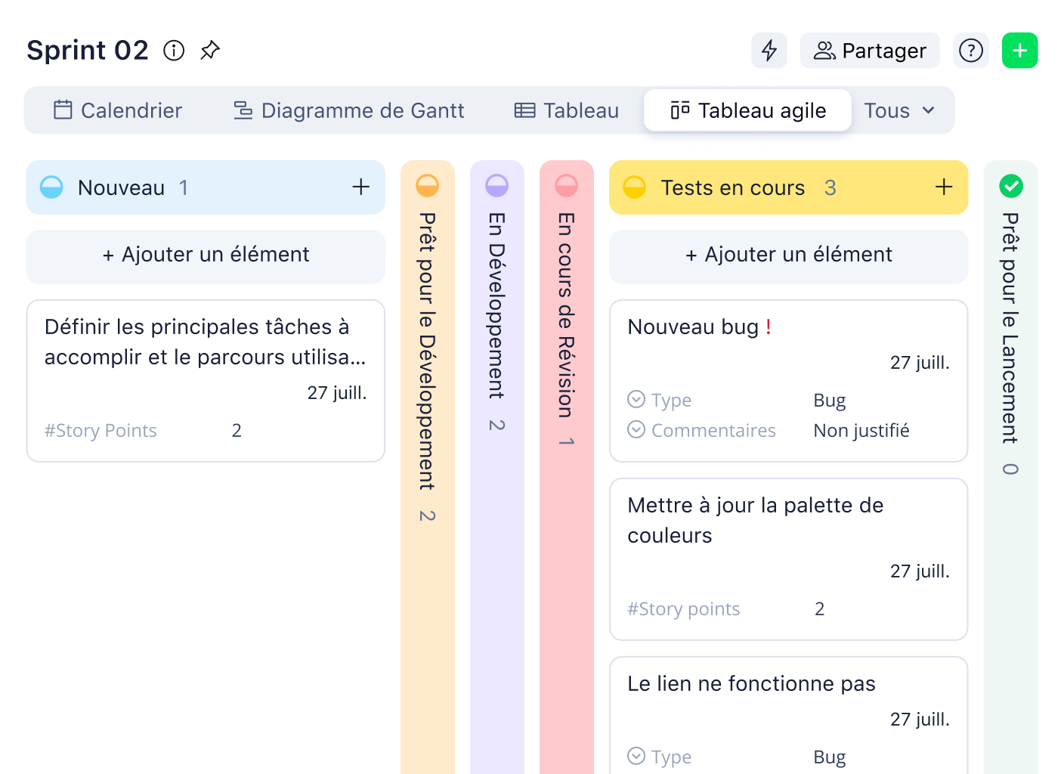Click Type dropdown icon in Le lien card

(x=636, y=756)
